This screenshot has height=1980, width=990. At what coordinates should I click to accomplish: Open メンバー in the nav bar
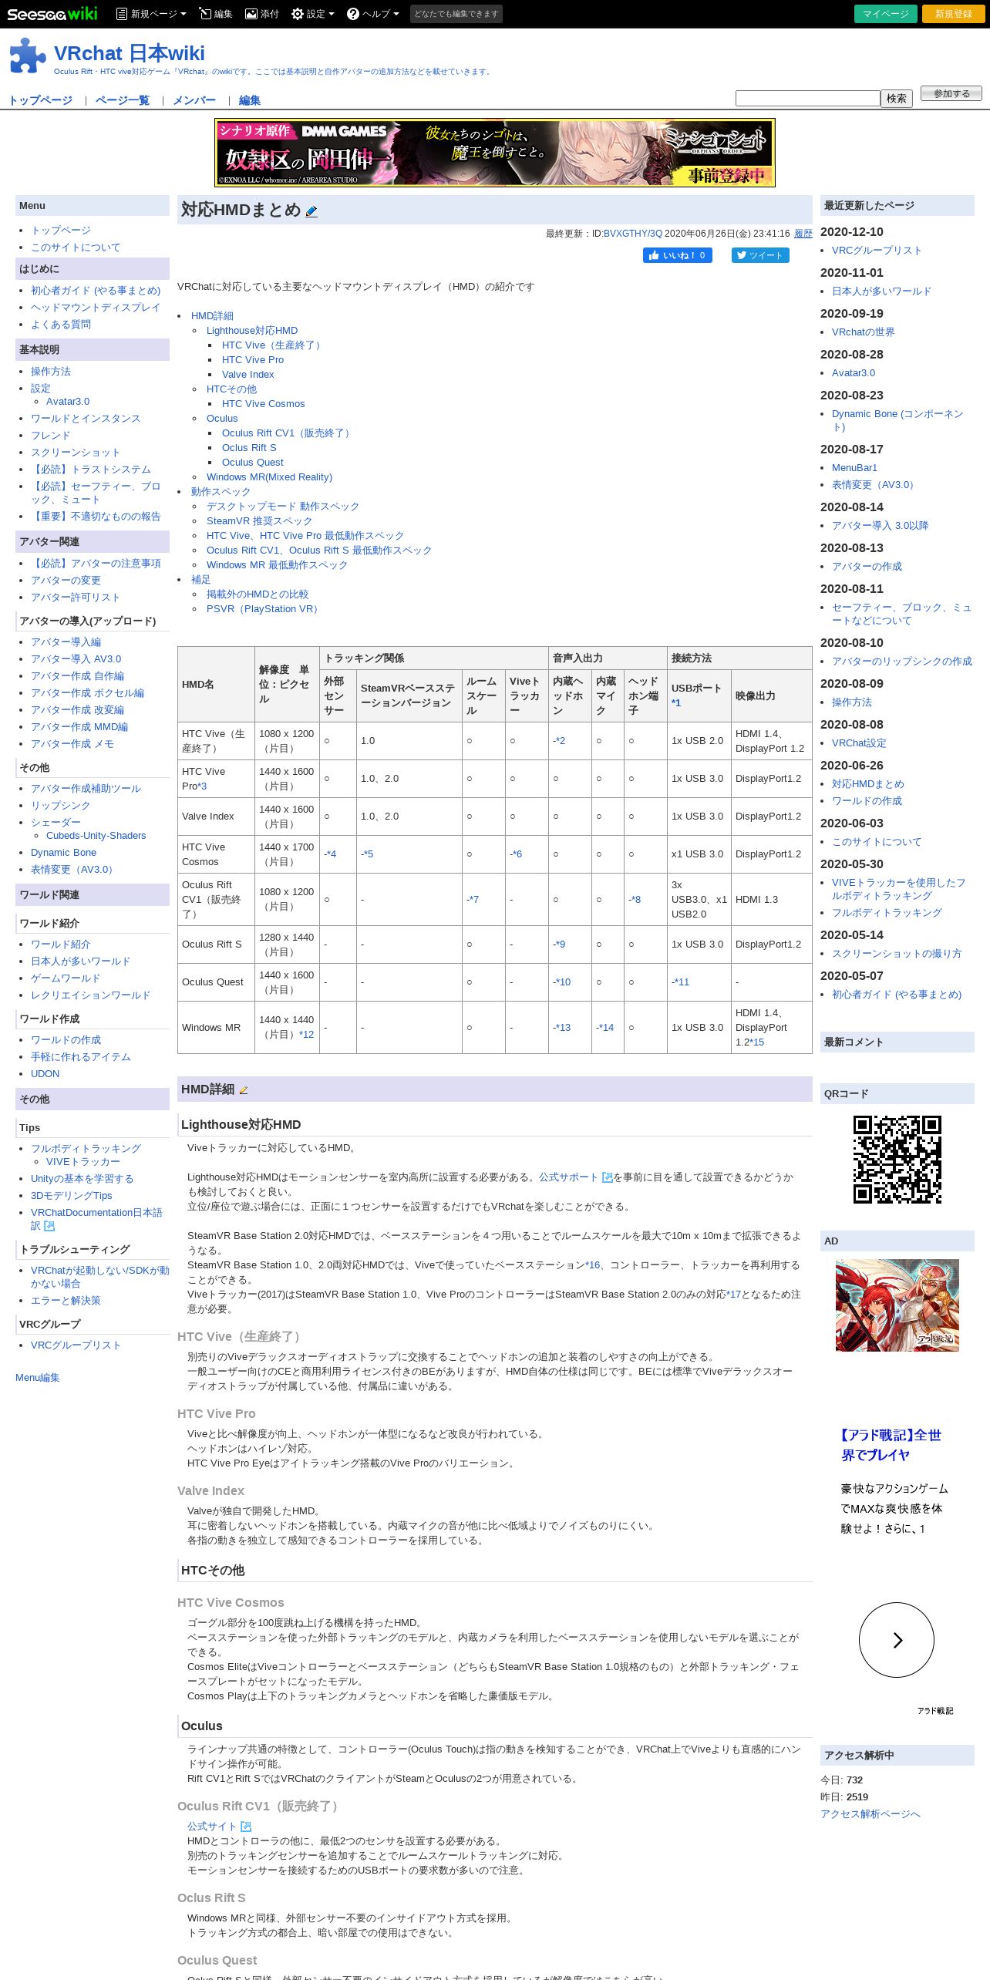[194, 100]
